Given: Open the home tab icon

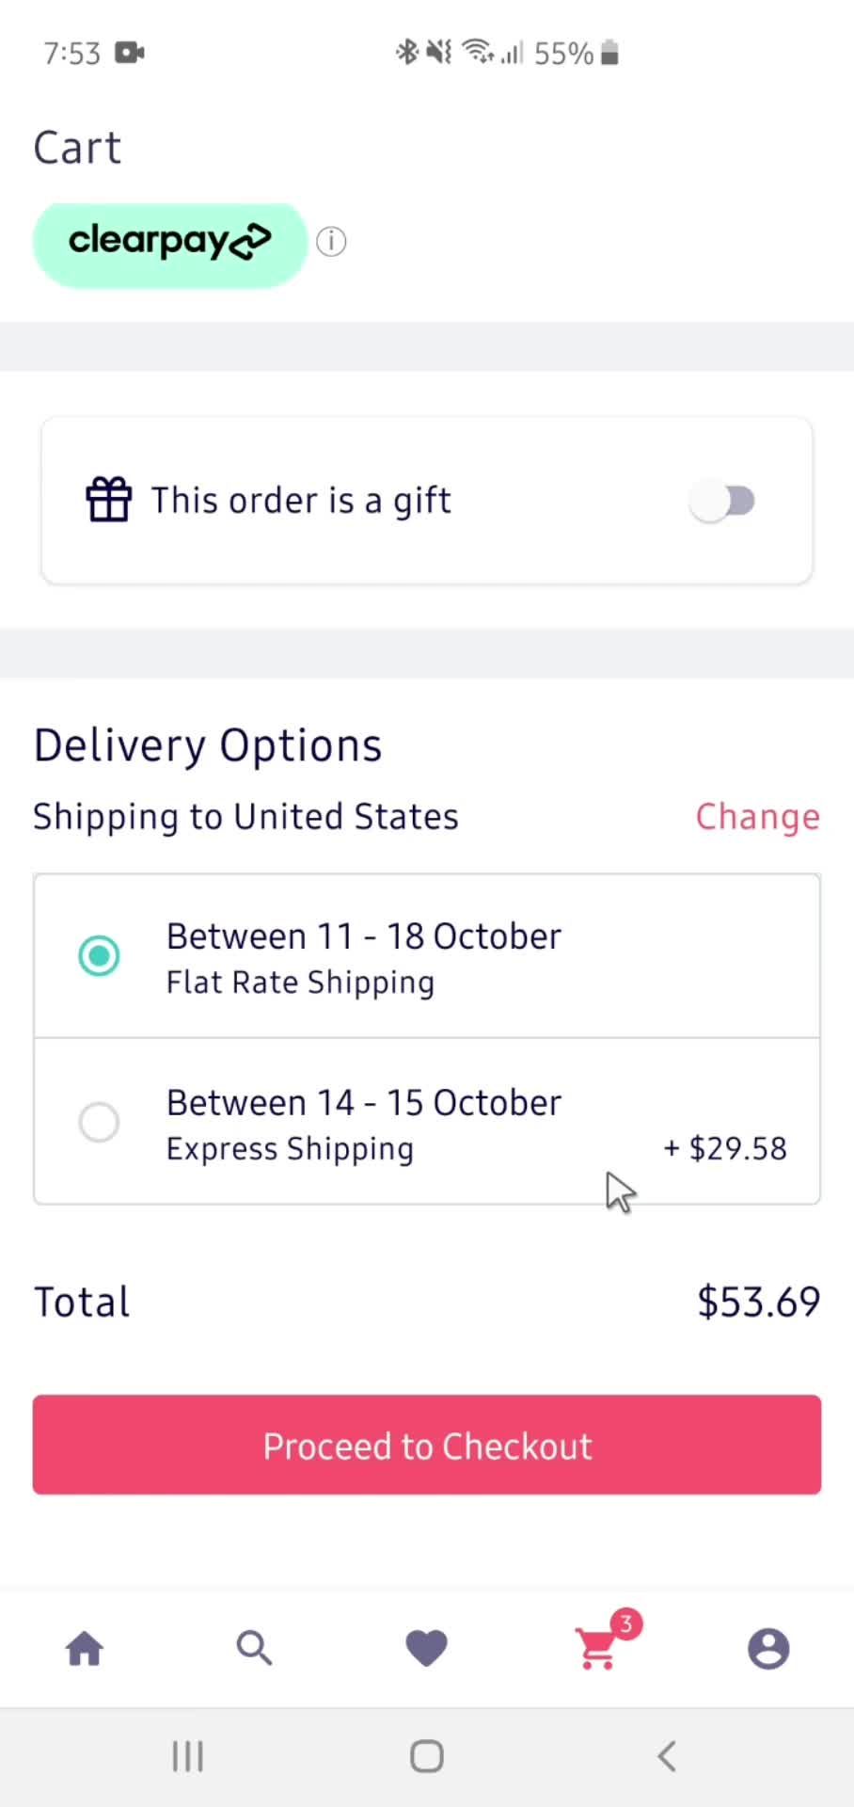Looking at the screenshot, I should coord(85,1649).
